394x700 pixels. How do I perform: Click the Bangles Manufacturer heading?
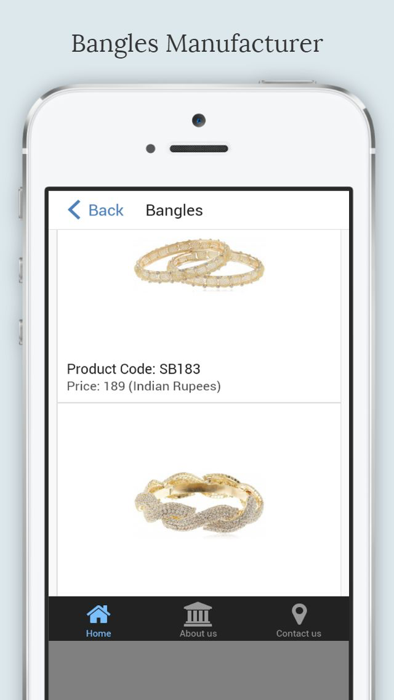point(197,44)
